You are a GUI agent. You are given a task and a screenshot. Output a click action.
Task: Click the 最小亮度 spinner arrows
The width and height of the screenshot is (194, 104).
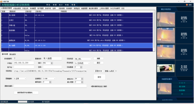pos(82,82)
